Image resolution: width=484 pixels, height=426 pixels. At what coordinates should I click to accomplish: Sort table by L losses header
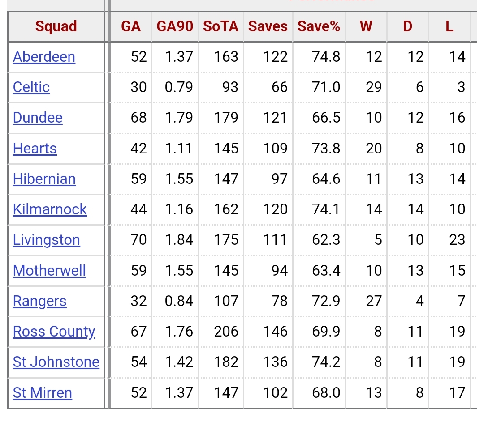pos(449,26)
